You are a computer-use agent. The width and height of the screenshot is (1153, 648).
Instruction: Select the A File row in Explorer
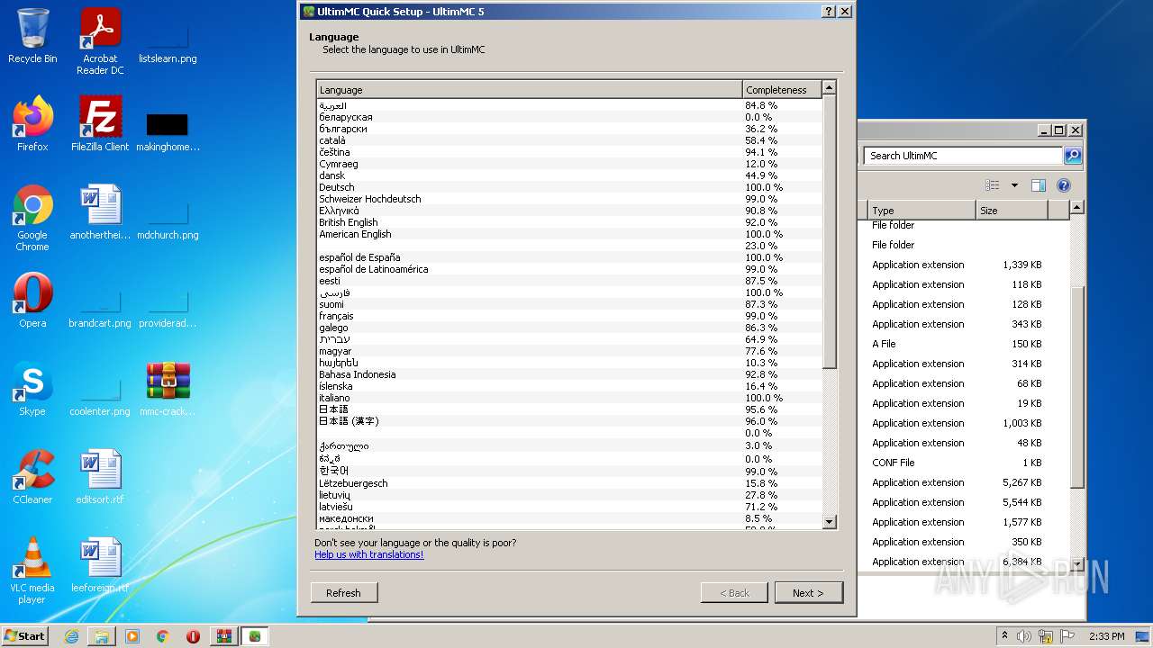point(963,344)
